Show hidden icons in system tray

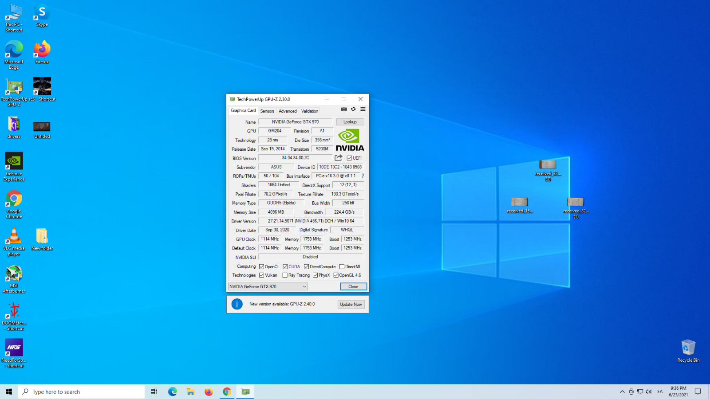pyautogui.click(x=622, y=391)
